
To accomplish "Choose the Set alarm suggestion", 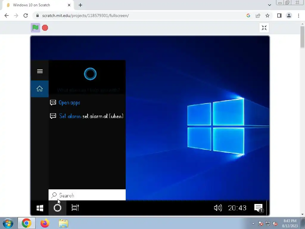I will tap(91, 116).
